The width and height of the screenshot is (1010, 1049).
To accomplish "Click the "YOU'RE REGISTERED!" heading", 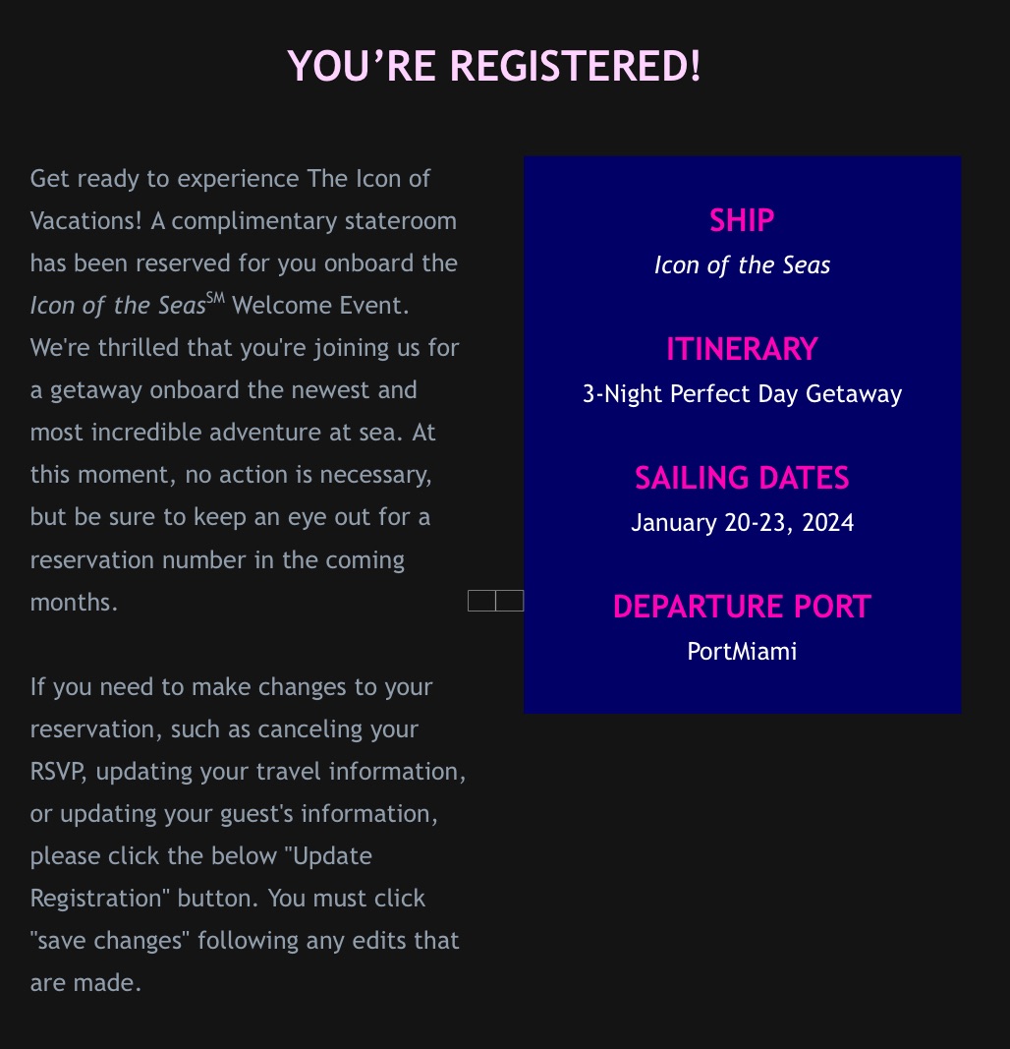I will coord(494,66).
